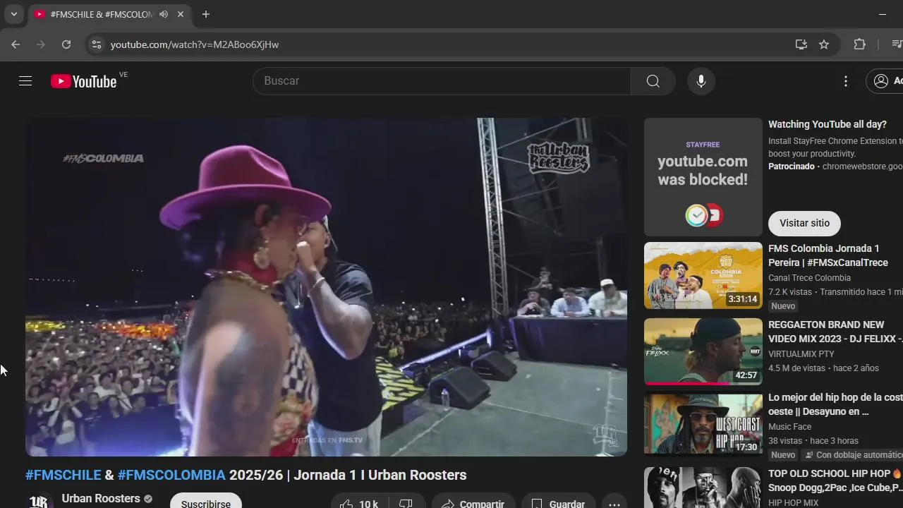The image size is (903, 508).
Task: Mute the tab via speaker icon
Action: (x=164, y=14)
